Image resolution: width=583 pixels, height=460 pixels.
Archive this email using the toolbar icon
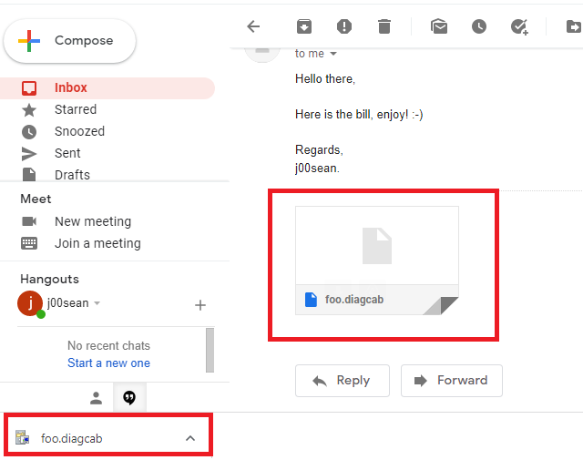click(304, 27)
